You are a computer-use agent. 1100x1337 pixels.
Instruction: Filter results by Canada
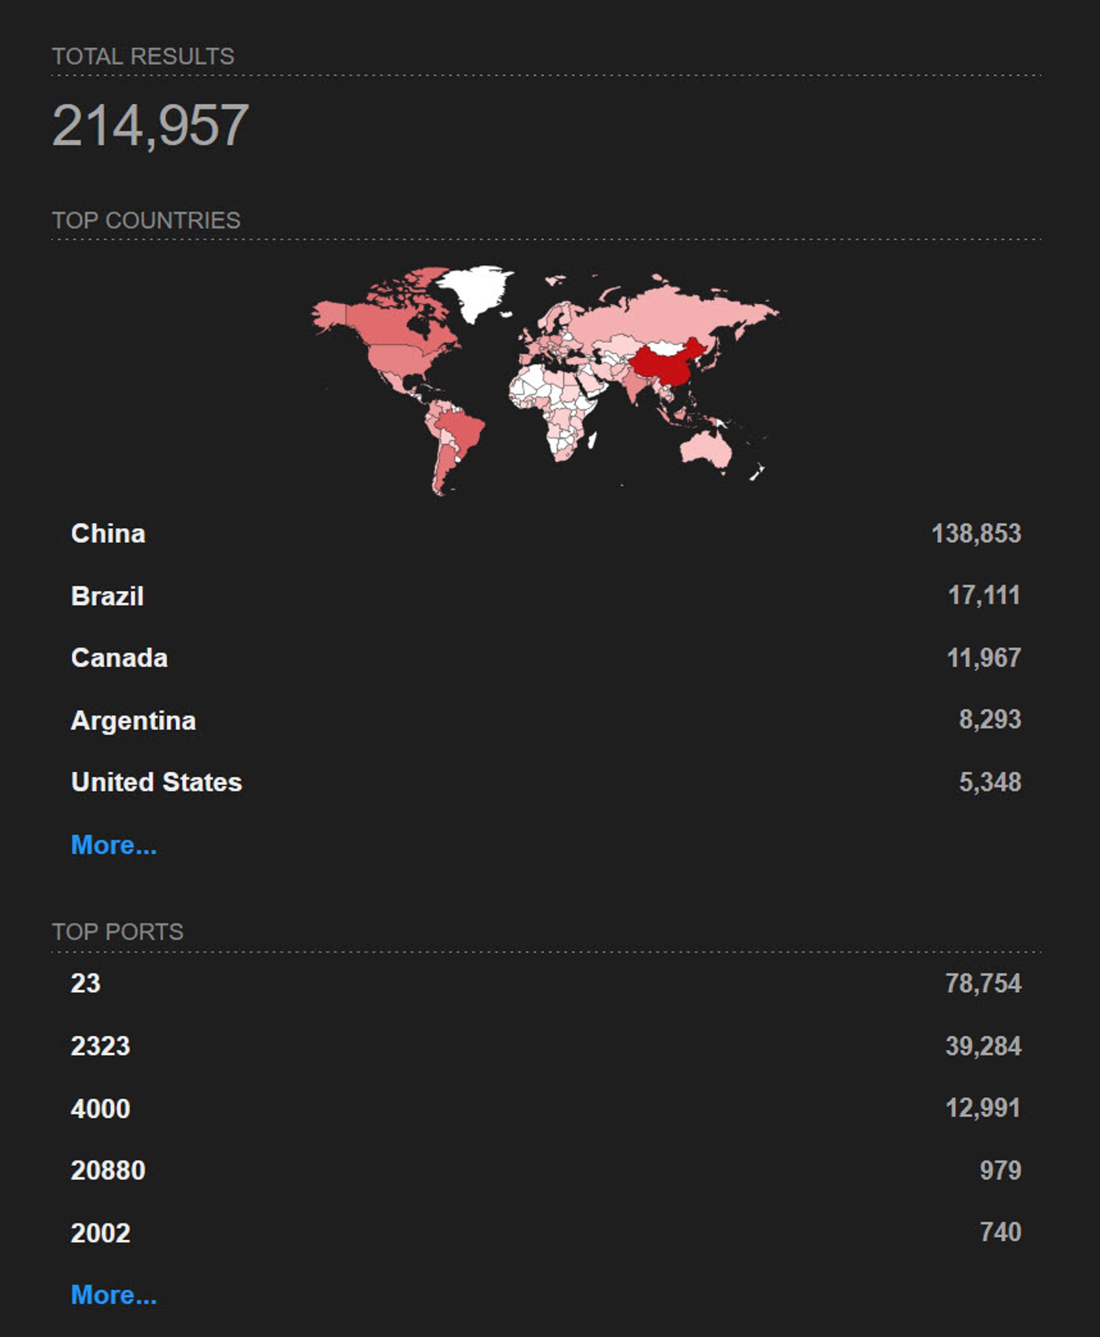119,658
